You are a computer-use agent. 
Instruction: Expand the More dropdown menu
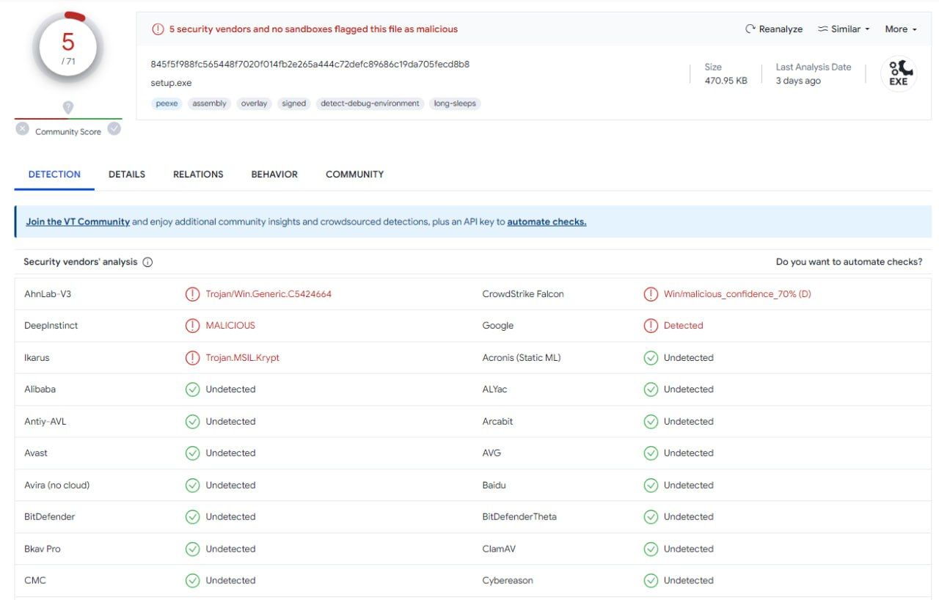[901, 29]
